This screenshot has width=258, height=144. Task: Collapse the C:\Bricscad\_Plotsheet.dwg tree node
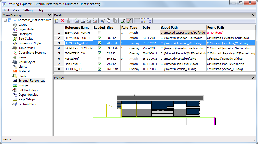tap(5, 20)
